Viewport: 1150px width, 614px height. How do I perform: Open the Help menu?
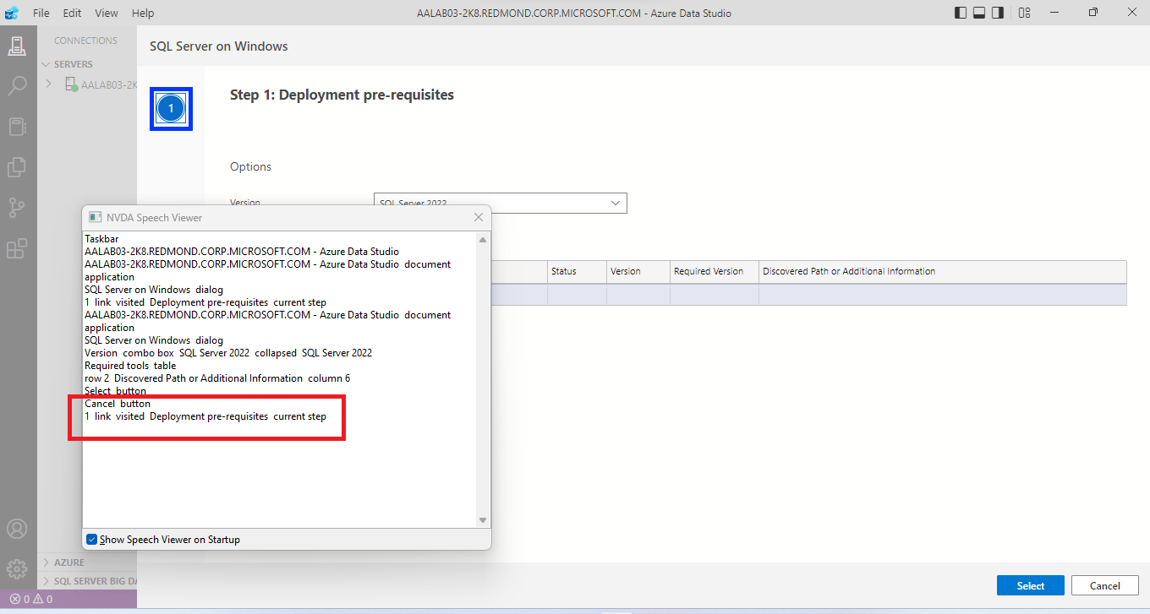coord(142,13)
